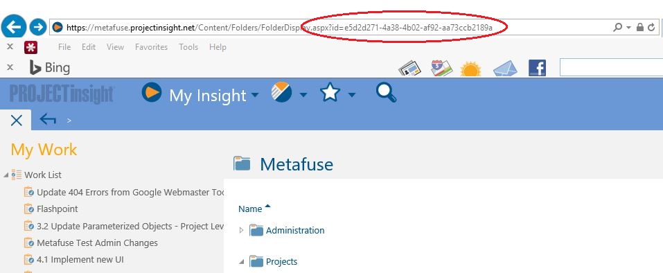Close the Bing toolbar

click(x=10, y=67)
